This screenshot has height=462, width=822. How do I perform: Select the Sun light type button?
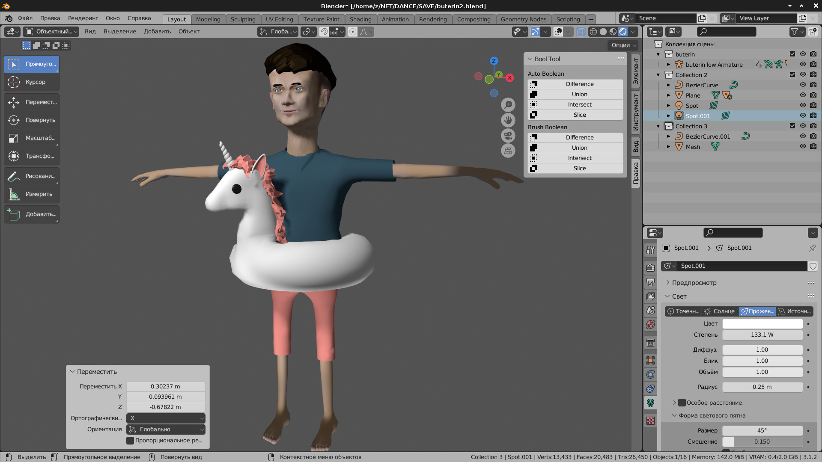(720, 311)
